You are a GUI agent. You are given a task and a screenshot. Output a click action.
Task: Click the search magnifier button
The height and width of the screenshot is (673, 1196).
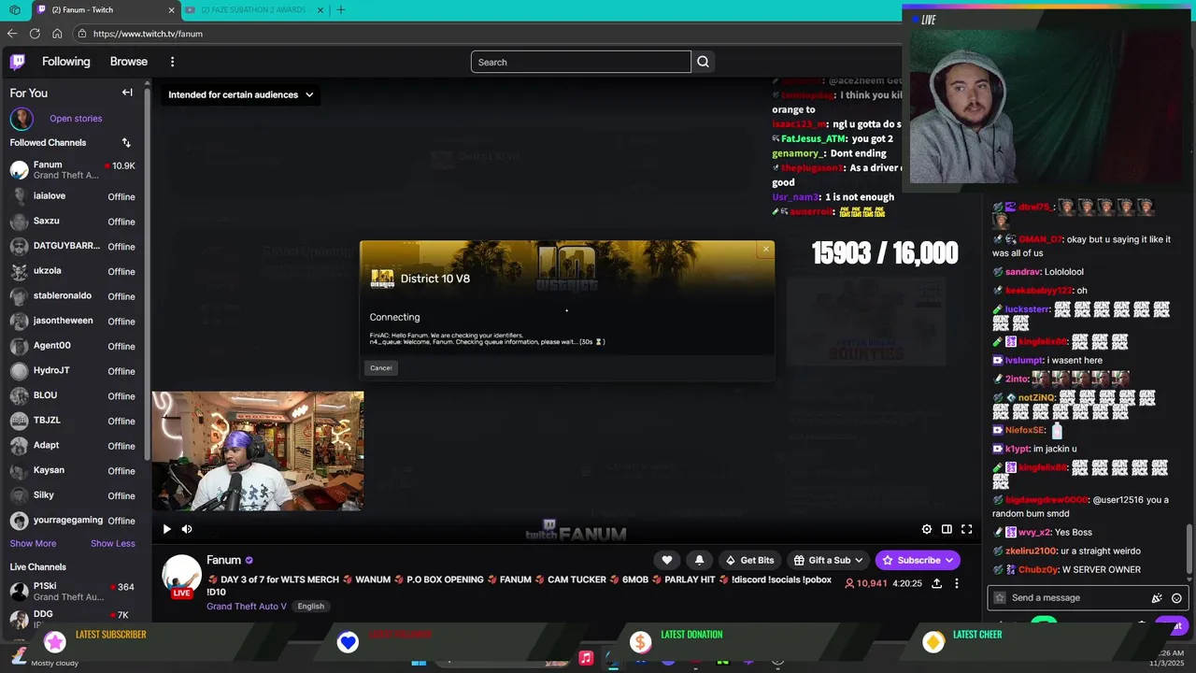pyautogui.click(x=704, y=63)
